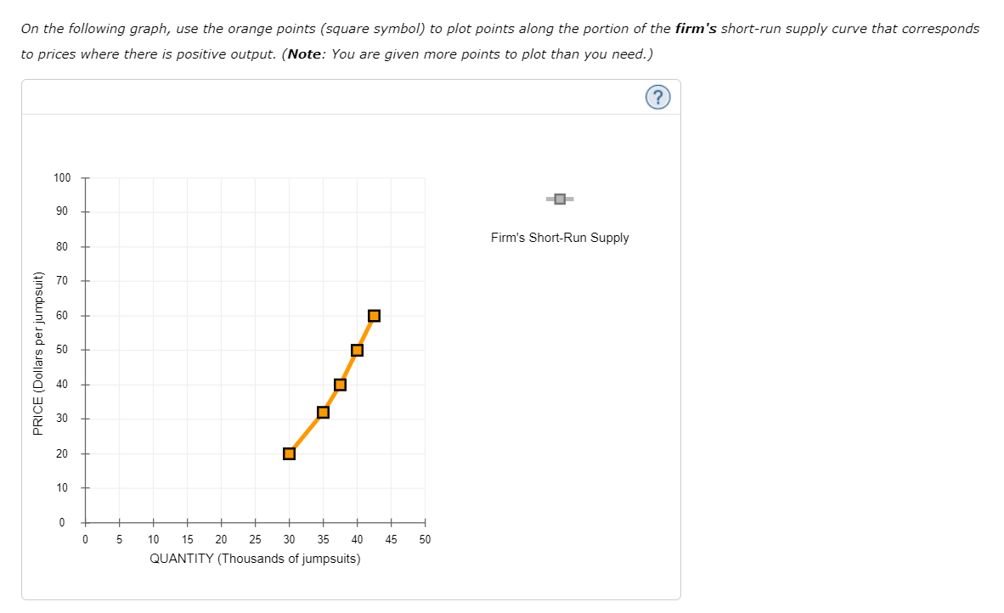This screenshot has height=613, width=1004.
Task: Click the 100 mark on the price axis
Action: (x=62, y=177)
